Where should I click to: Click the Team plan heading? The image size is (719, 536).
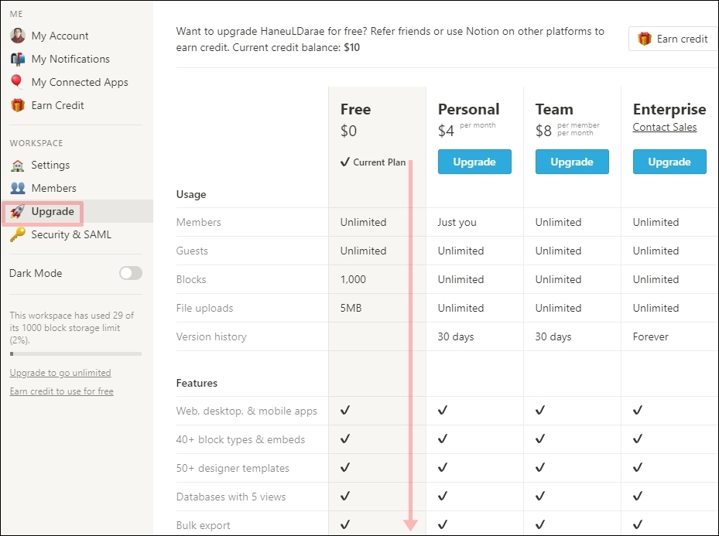coord(554,109)
